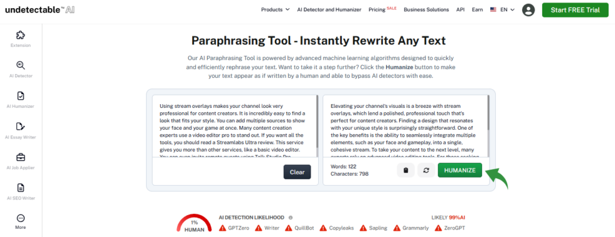Click the ZeroGPT warning icon
Viewport: 615px width, 237px height.
438,228
